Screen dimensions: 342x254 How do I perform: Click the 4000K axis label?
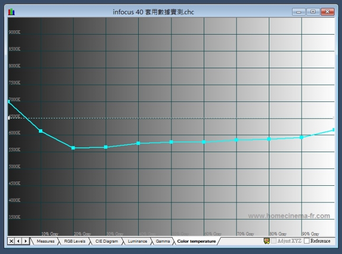pyautogui.click(x=14, y=200)
